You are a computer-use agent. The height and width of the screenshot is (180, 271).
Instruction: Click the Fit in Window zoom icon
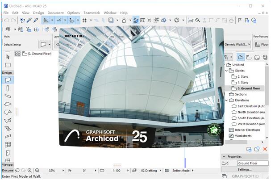tap(37, 171)
